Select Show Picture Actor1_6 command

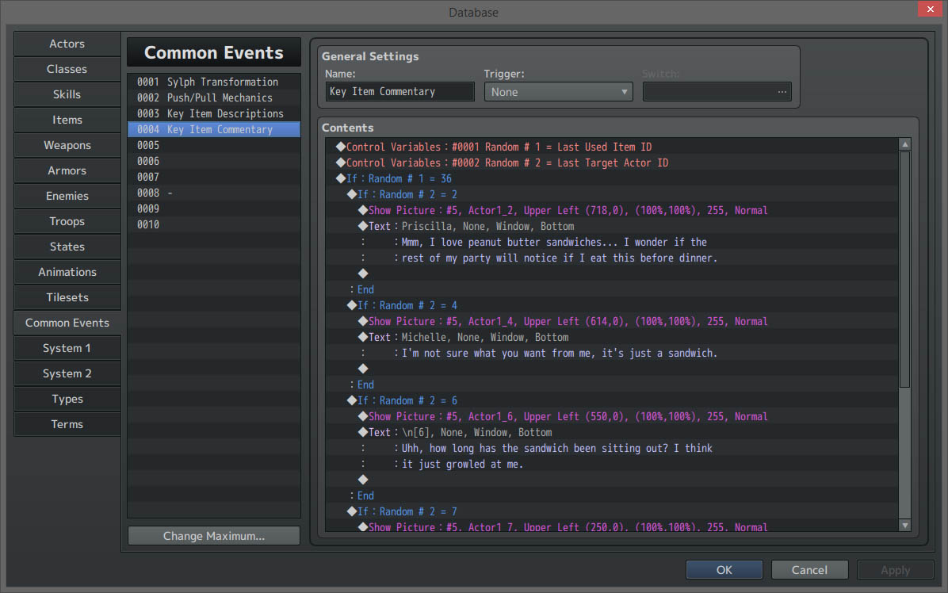[612, 416]
